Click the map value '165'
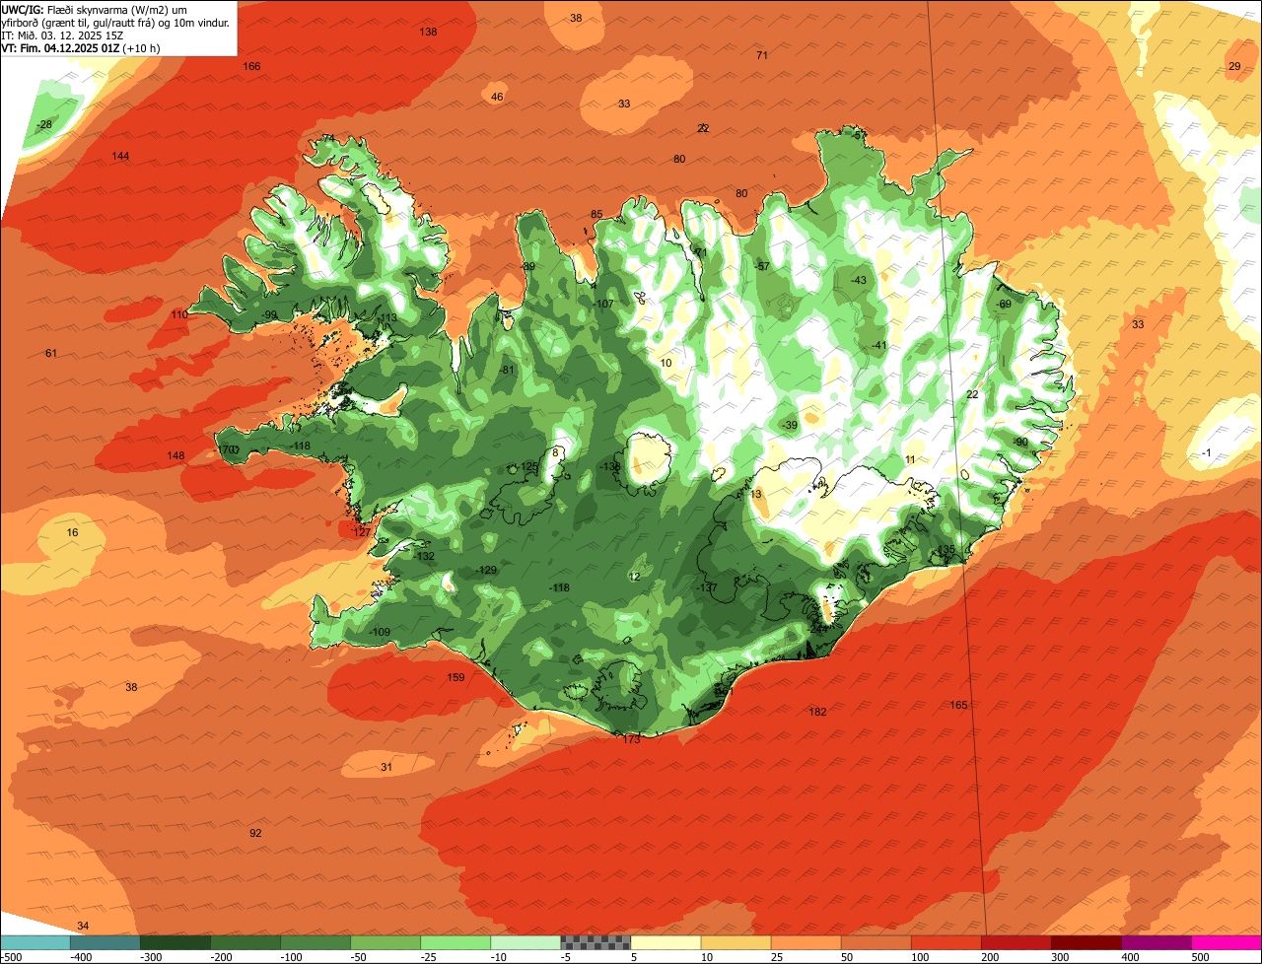1262x964 pixels. tap(958, 705)
